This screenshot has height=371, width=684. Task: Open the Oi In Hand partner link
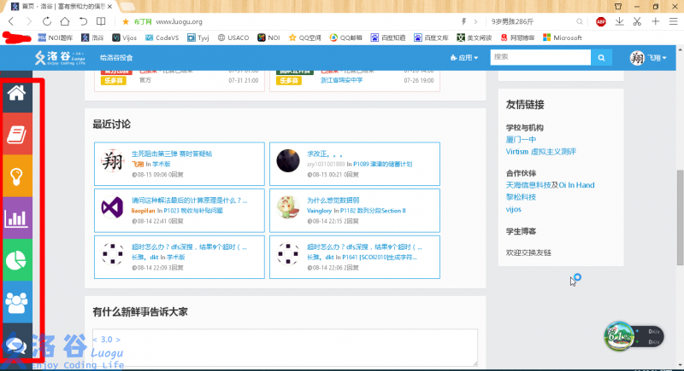(x=573, y=184)
